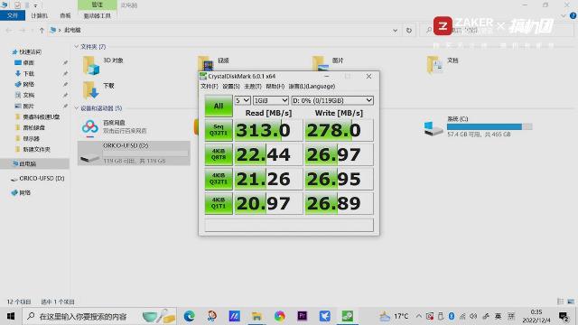This screenshot has height=325, width=578.
Task: Open CrystalDiskMark 帮助(H) menu
Action: 275,87
